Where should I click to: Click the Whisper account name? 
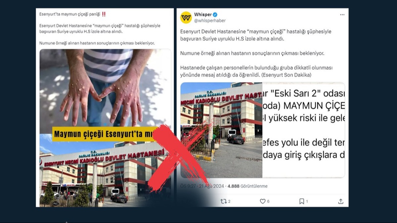point(203,15)
